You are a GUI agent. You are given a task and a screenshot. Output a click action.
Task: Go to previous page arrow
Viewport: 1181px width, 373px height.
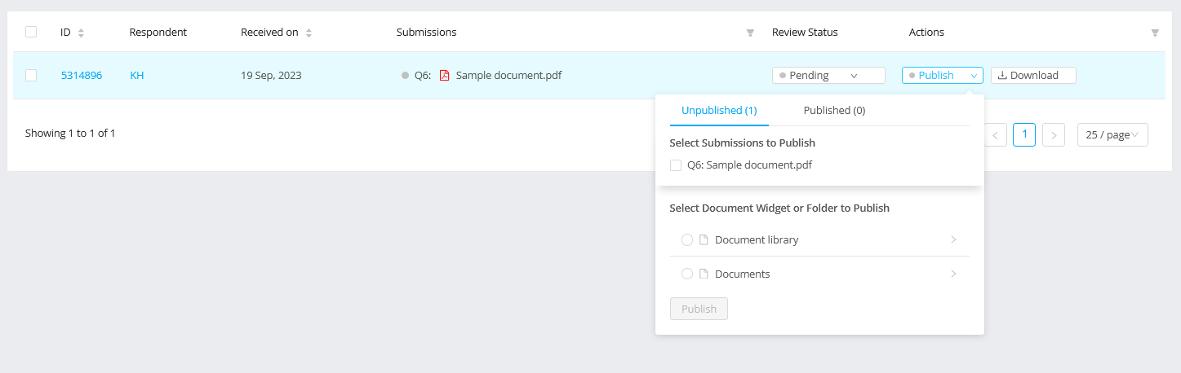point(996,135)
